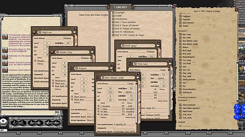Click the Fogmoss link icon

180,19
